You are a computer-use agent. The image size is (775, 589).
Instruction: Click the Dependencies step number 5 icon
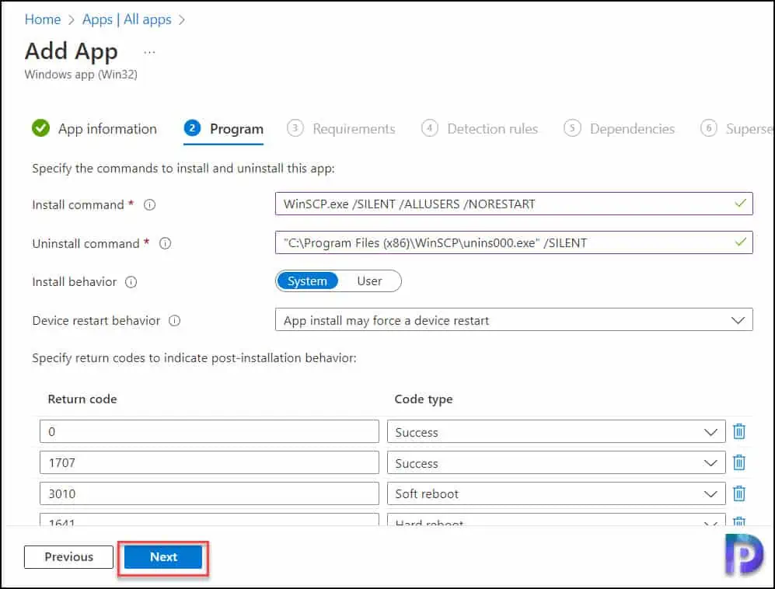point(572,128)
